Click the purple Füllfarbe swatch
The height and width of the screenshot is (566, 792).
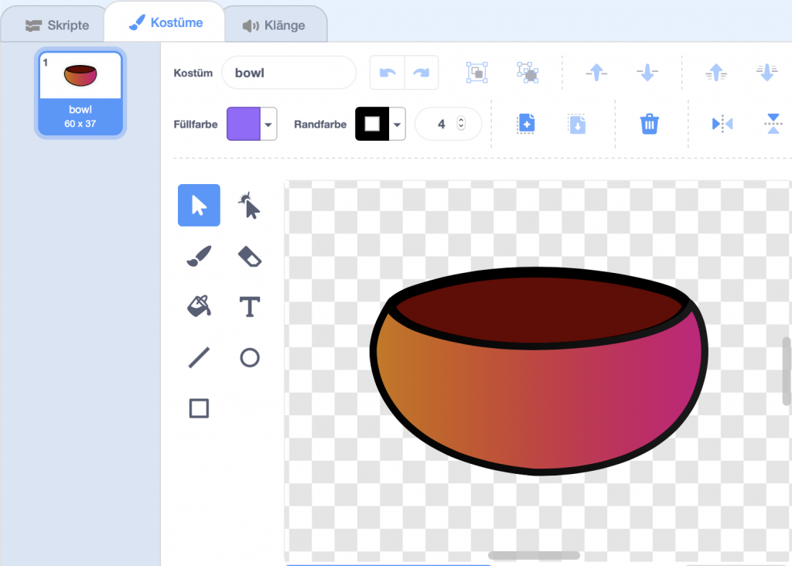pos(244,124)
